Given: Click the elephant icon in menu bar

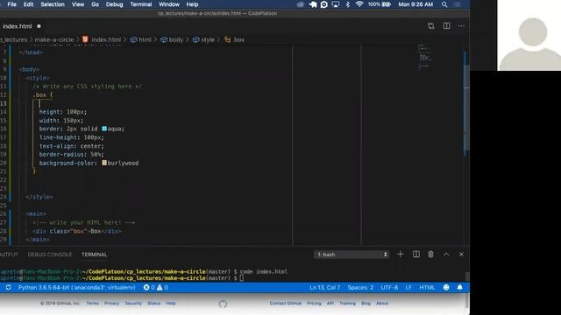Looking at the screenshot, I should 313,4.
